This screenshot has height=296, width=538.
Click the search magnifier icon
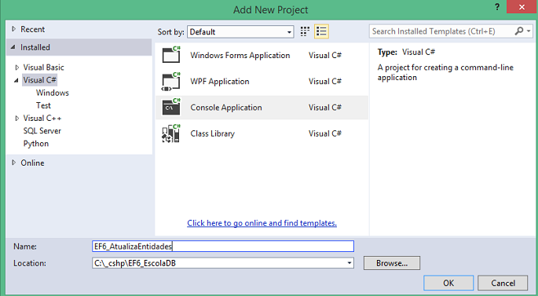519,31
